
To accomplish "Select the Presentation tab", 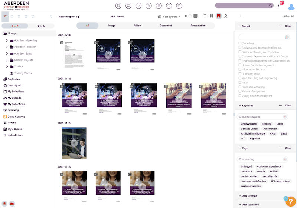I will (x=198, y=26).
